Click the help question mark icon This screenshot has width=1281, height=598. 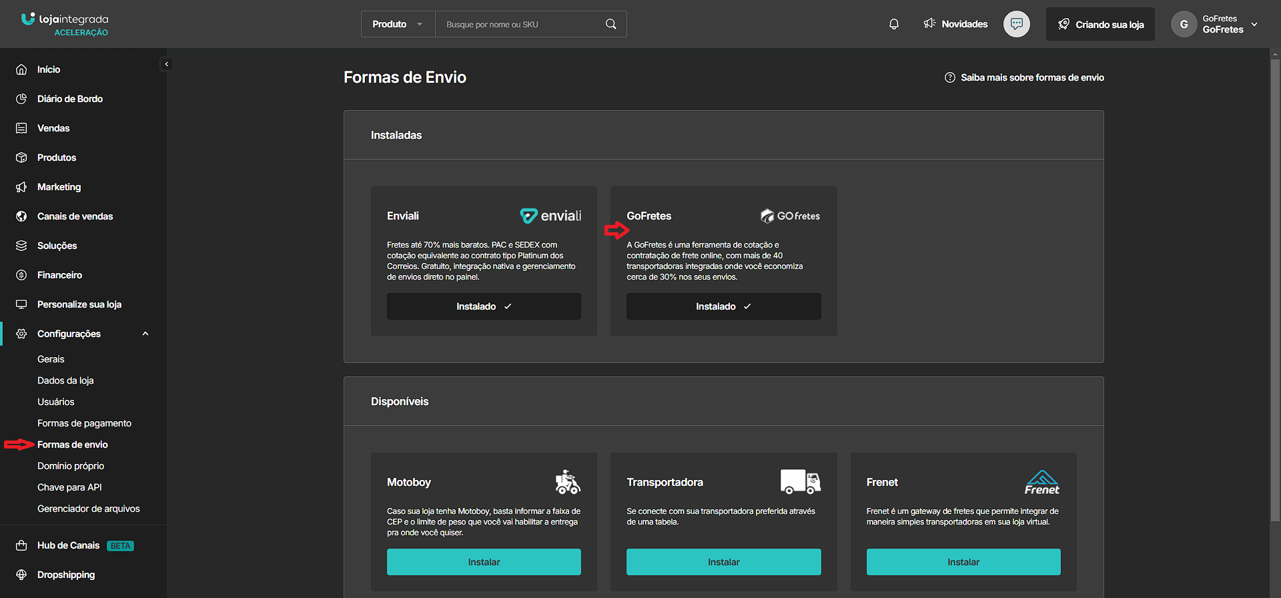[950, 77]
